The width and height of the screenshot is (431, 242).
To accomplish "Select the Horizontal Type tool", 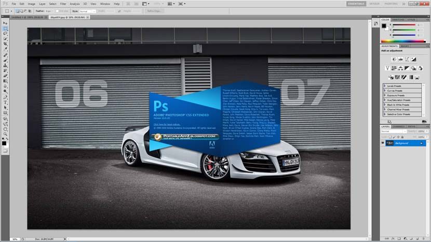I will click(x=5, y=103).
